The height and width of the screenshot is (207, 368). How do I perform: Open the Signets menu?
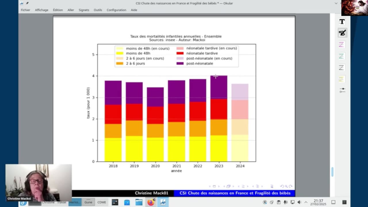[84, 10]
